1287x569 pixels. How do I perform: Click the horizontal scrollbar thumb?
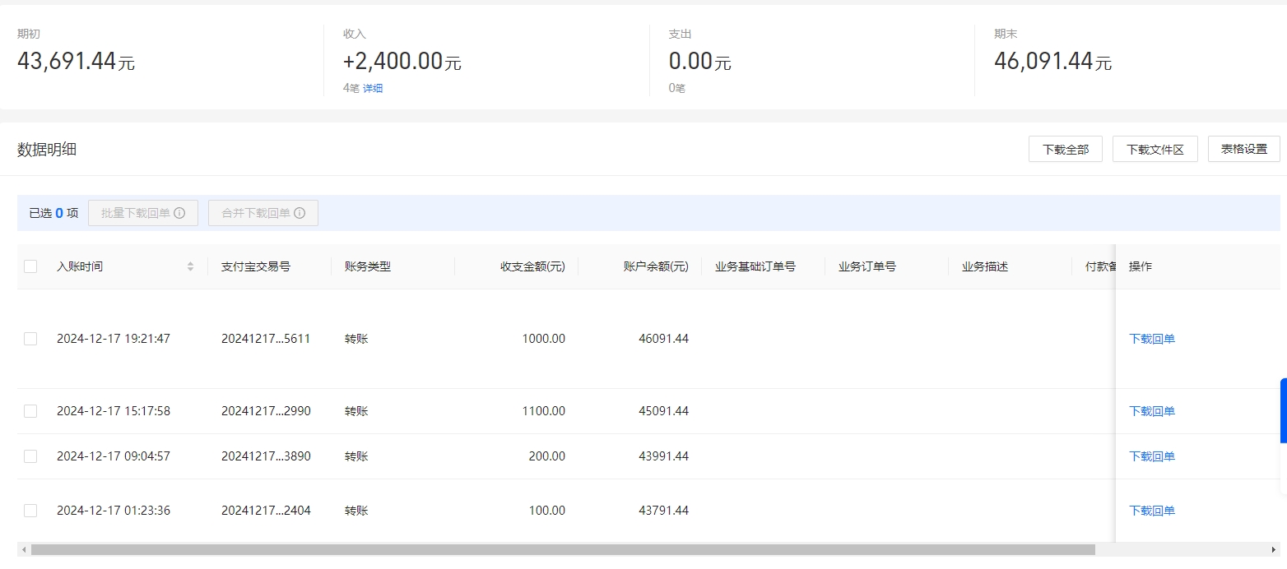(x=563, y=549)
